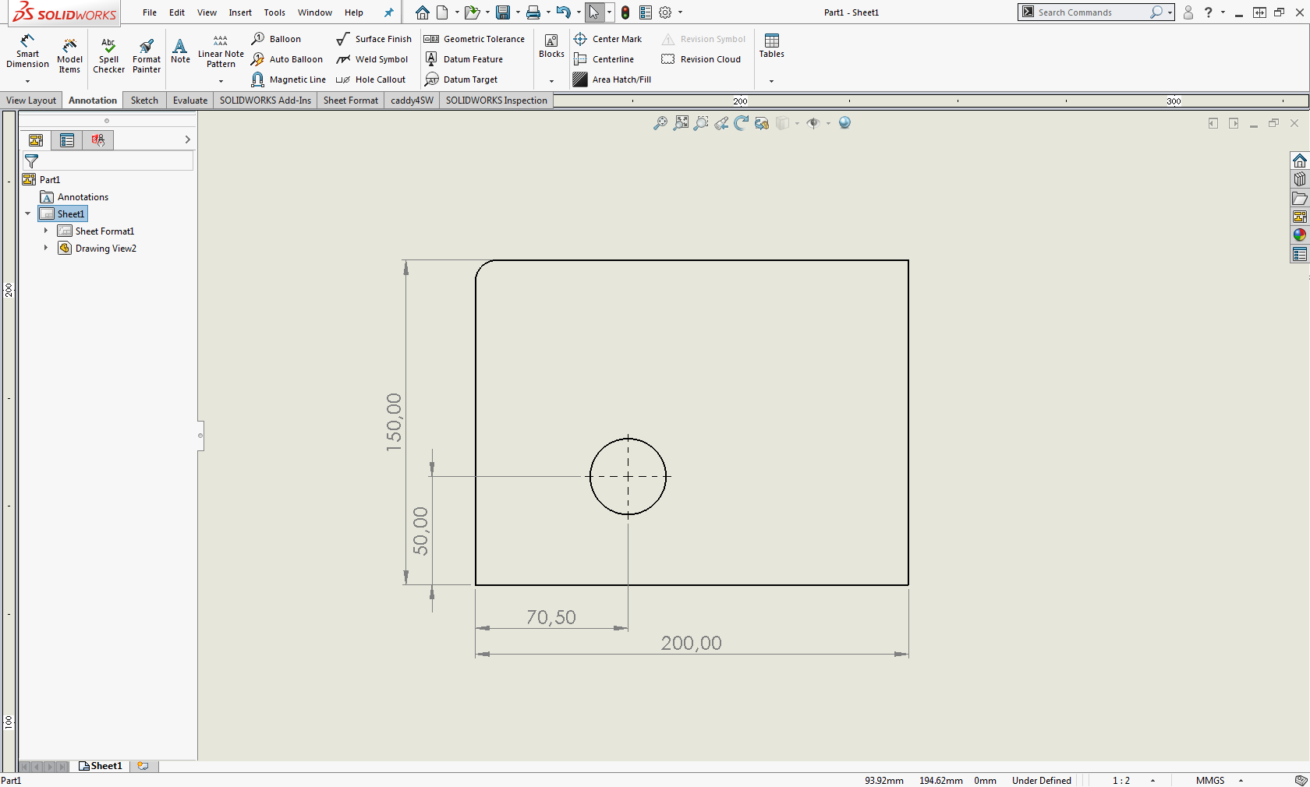Toggle the pin on the menu bar
Image resolution: width=1310 pixels, height=787 pixels.
pyautogui.click(x=388, y=12)
